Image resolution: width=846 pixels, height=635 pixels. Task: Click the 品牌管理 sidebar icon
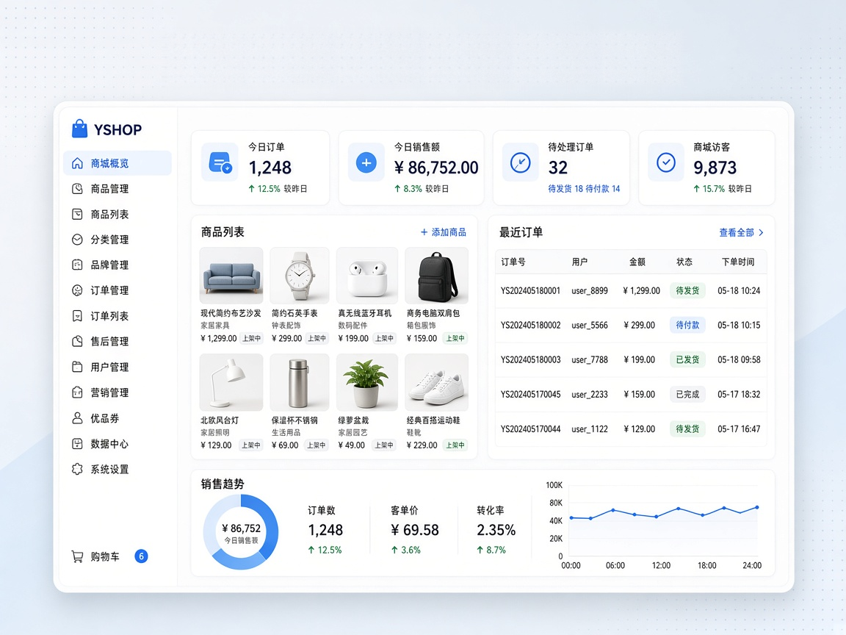click(x=77, y=265)
